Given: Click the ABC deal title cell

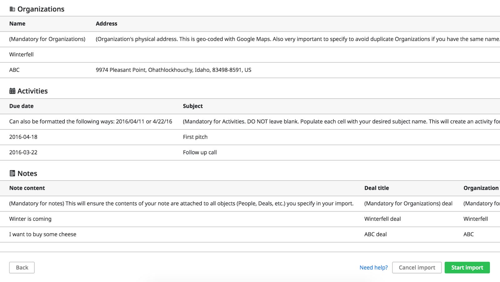Looking at the screenshot, I should pyautogui.click(x=375, y=234).
